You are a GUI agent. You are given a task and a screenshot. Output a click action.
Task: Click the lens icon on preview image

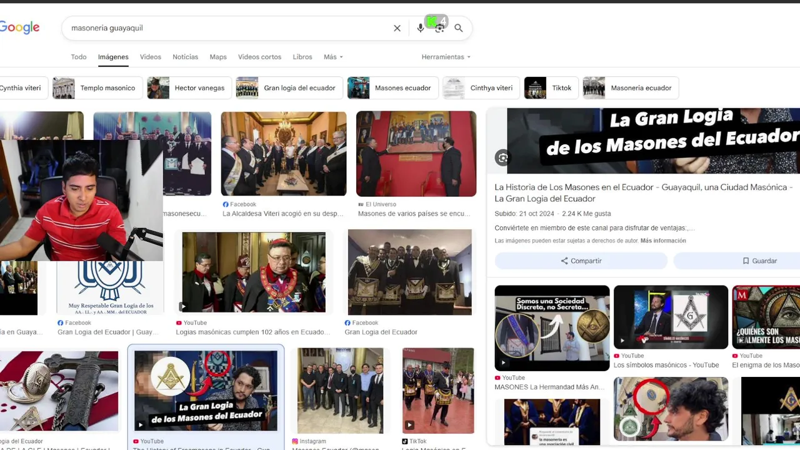[503, 157]
